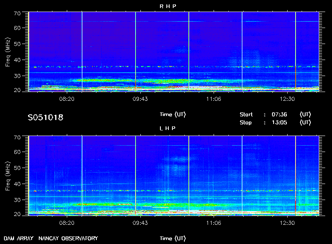Click the 50 MHz label on LHP axis
The width and height of the screenshot is (332, 244).
click(x=17, y=168)
